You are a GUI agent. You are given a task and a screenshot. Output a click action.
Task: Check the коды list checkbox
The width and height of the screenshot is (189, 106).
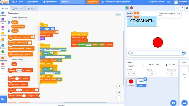[9, 64]
